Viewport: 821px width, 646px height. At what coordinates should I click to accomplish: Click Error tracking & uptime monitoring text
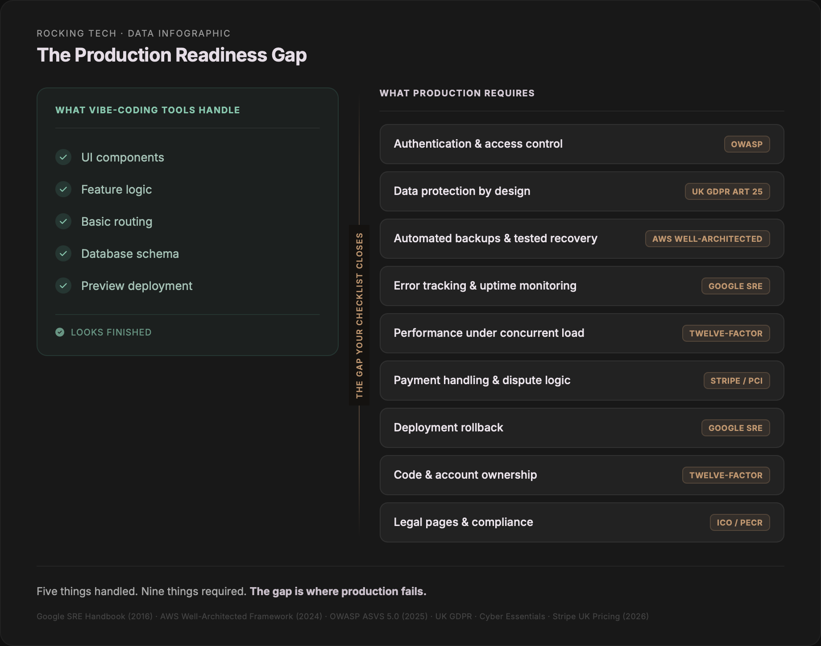485,286
